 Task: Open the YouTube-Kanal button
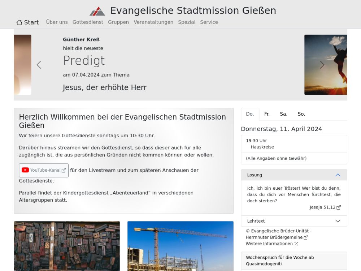coord(44,170)
